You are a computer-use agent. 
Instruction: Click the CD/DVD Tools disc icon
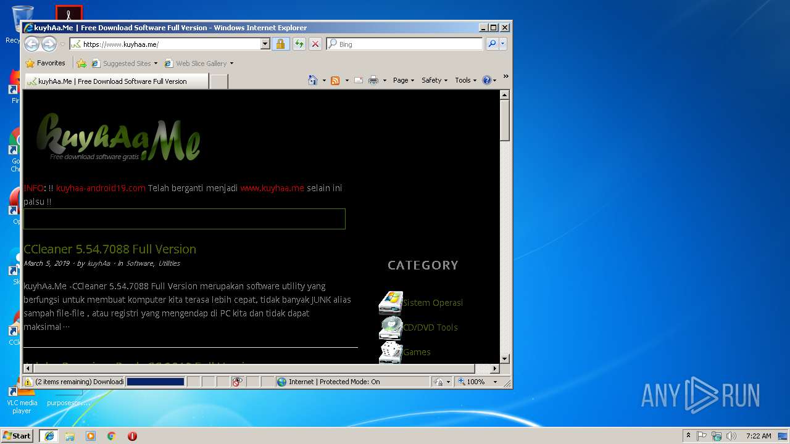391,327
